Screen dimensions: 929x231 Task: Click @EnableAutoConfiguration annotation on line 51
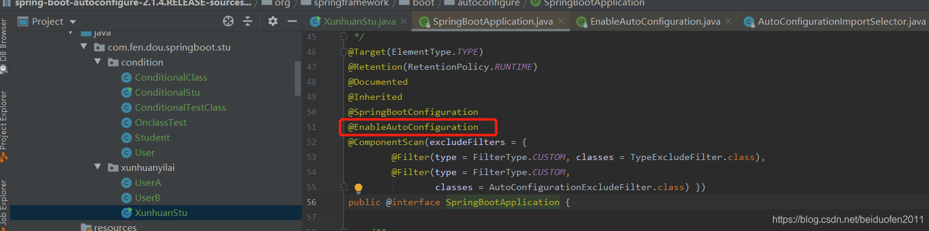pyautogui.click(x=413, y=127)
